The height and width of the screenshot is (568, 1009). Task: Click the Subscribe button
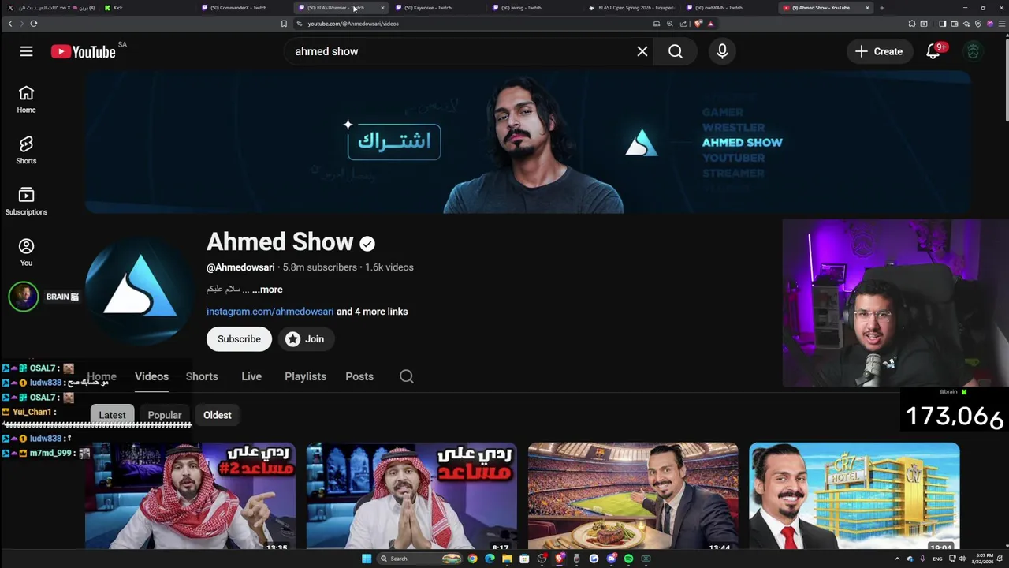click(239, 339)
